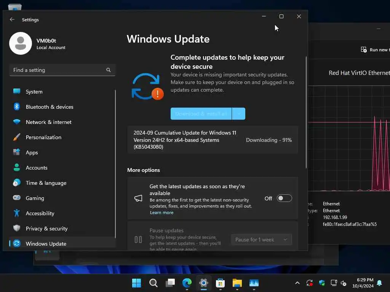The width and height of the screenshot is (390, 292).
Task: Open Task View from taskbar
Action: pyautogui.click(x=170, y=283)
